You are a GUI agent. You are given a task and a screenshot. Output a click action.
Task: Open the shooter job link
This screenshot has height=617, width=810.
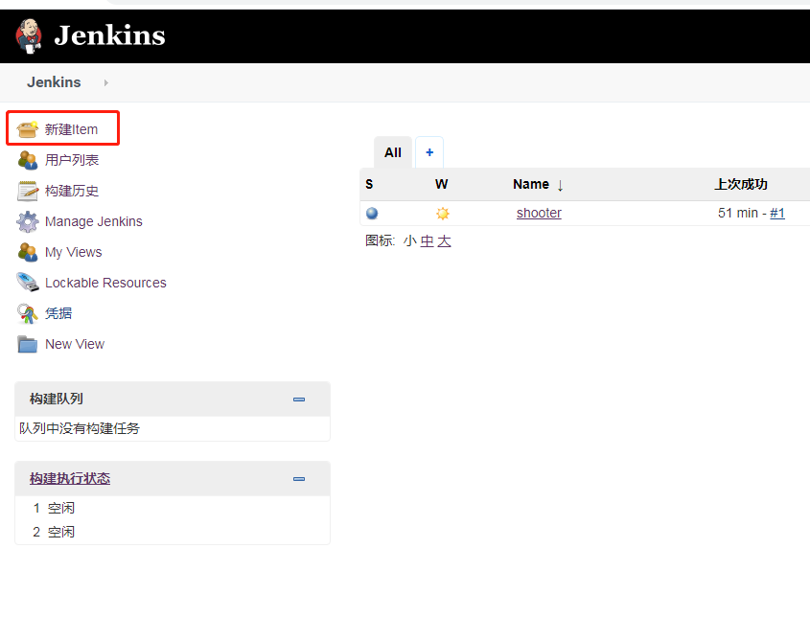tap(539, 213)
